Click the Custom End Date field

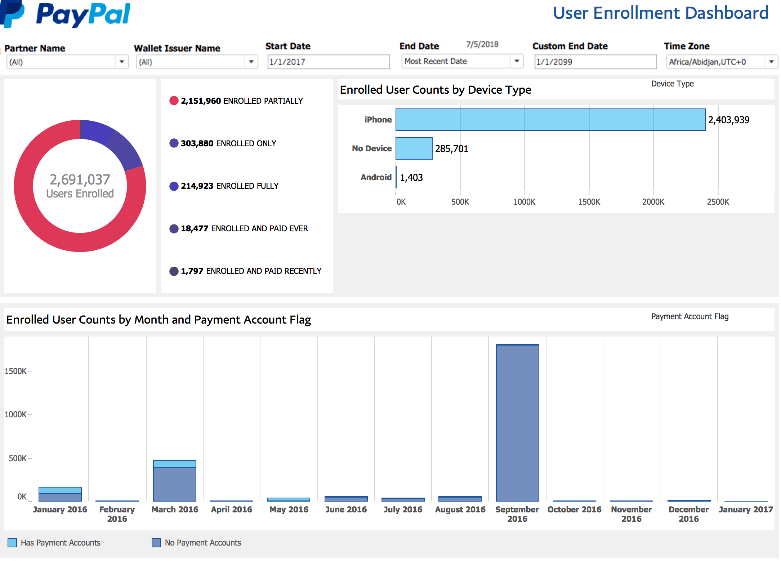pos(595,62)
